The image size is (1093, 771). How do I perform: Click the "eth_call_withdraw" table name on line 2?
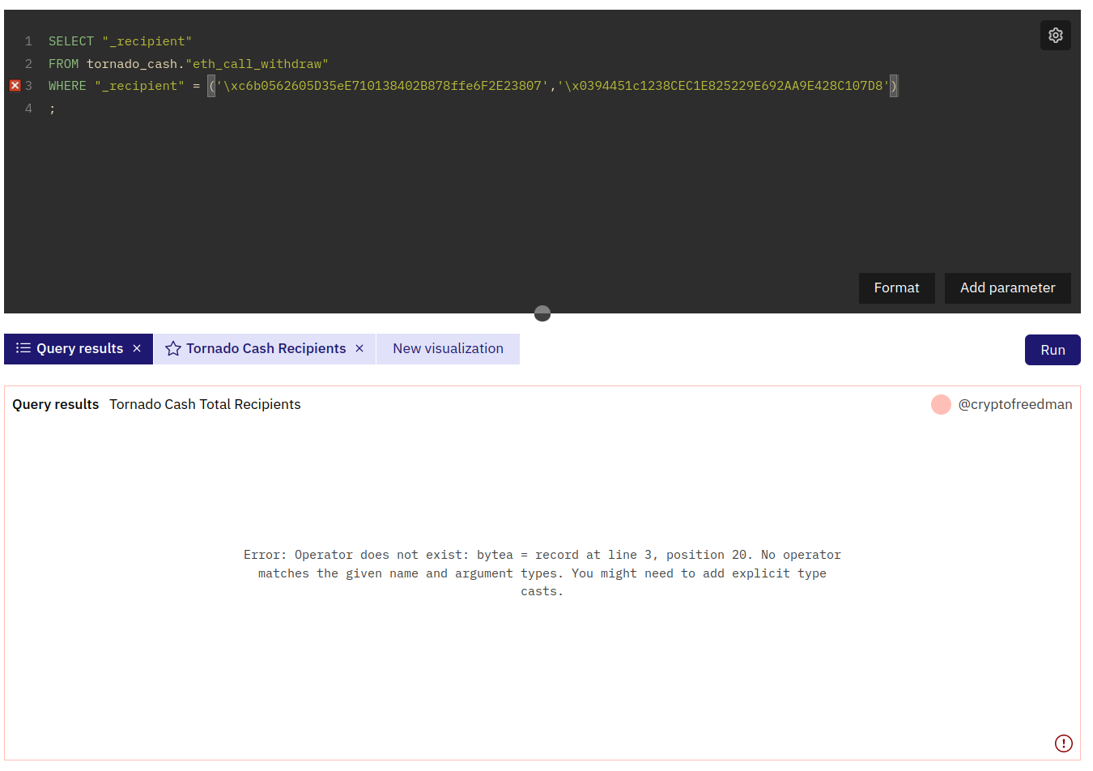(x=257, y=64)
